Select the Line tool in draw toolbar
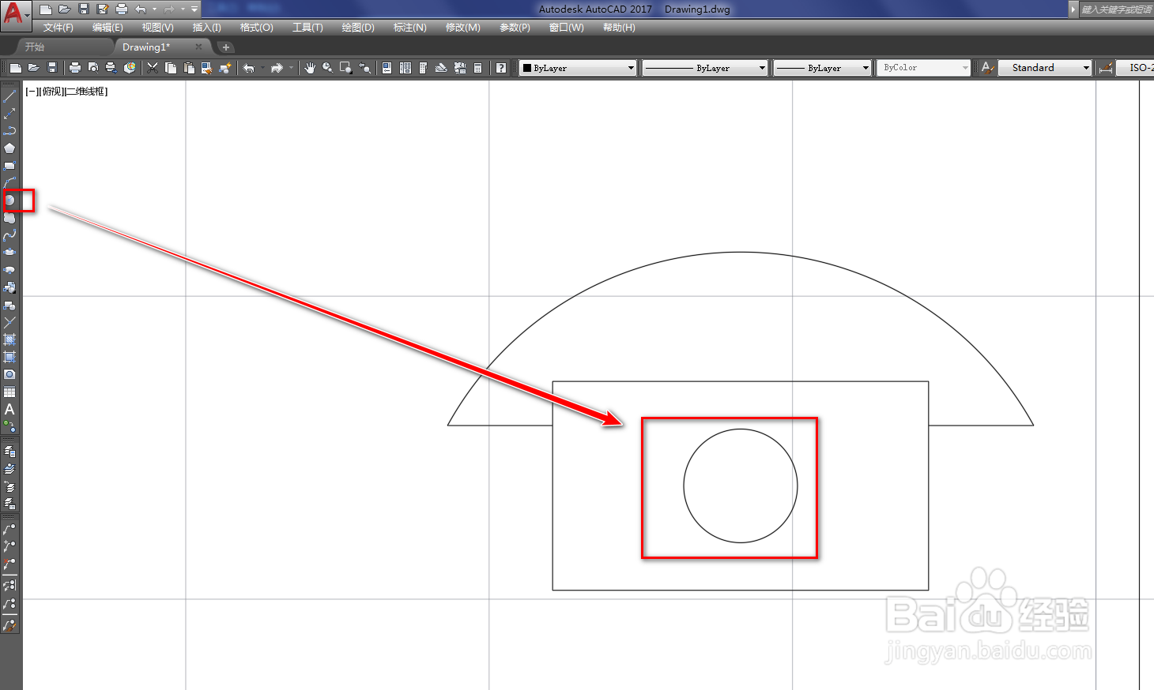This screenshot has width=1154, height=690. (9, 96)
